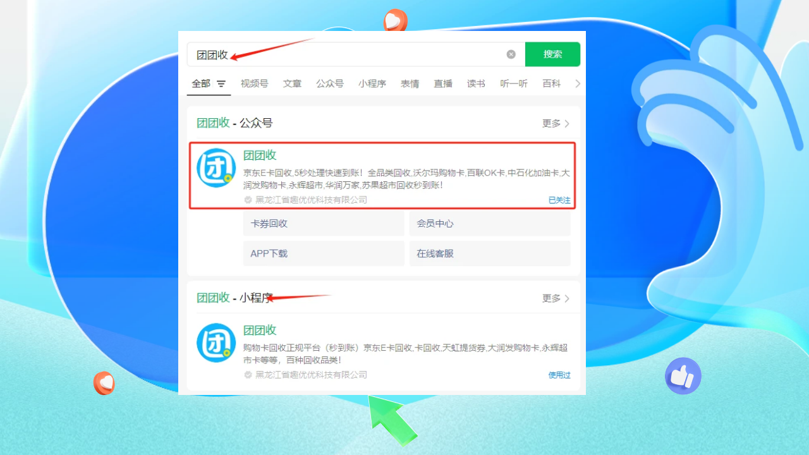Open the 团团收 公众号 title link
The width and height of the screenshot is (809, 455).
pos(260,155)
